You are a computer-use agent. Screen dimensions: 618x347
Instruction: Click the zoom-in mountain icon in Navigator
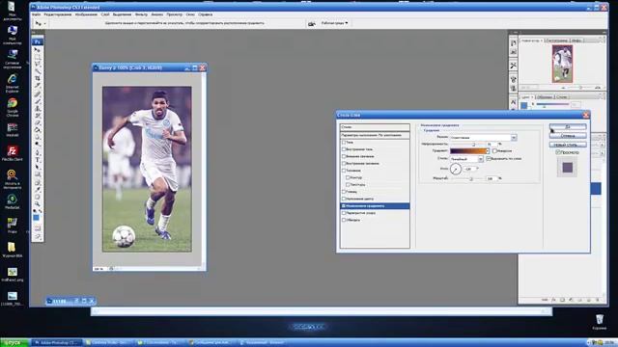pyautogui.click(x=598, y=88)
